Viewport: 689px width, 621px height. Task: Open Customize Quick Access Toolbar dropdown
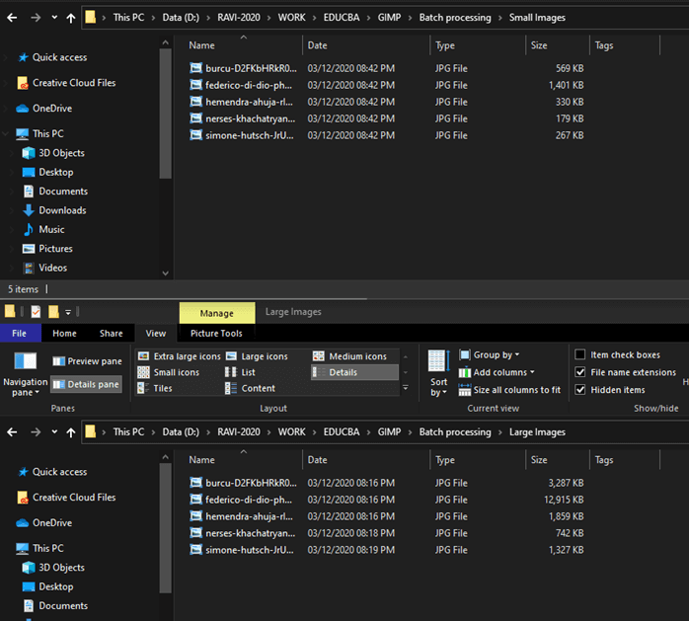(68, 312)
